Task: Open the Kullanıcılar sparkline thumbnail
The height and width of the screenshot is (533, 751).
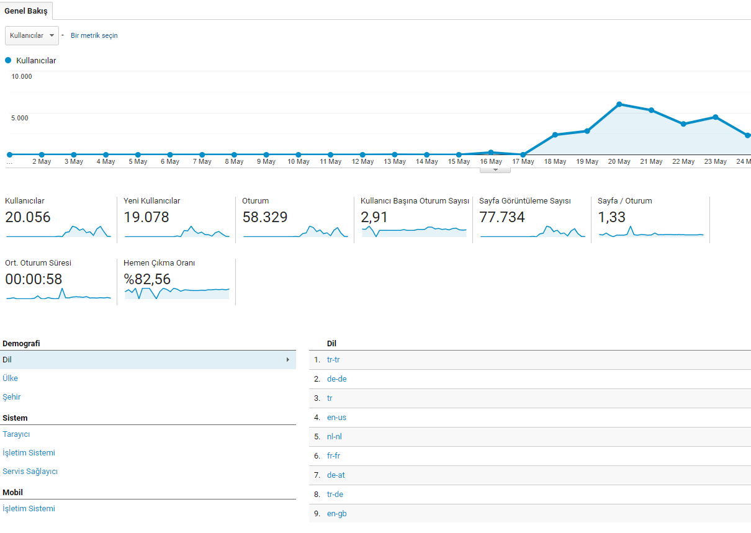Action: pyautogui.click(x=58, y=231)
